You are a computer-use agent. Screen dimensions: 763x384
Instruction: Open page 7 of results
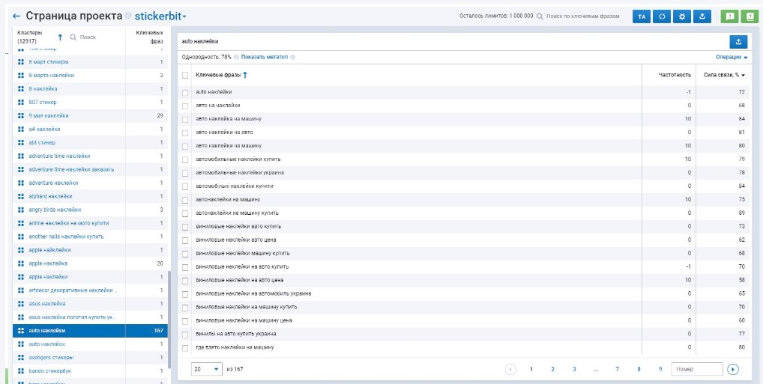[x=617, y=370]
